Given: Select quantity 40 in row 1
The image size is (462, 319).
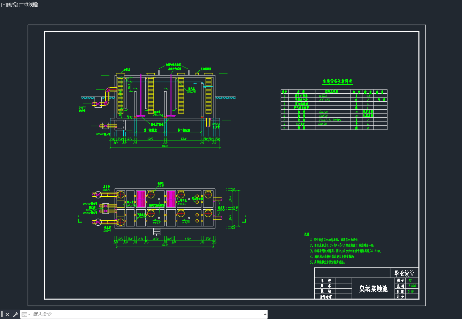Looking at the screenshot, I should [x=368, y=95].
